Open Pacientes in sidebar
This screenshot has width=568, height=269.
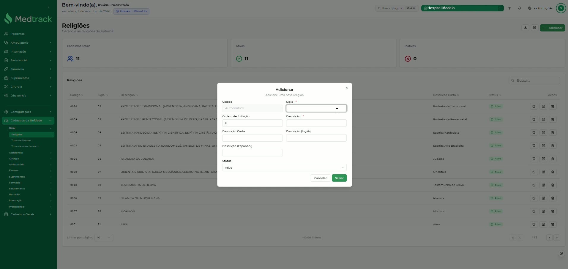pyautogui.click(x=28, y=34)
